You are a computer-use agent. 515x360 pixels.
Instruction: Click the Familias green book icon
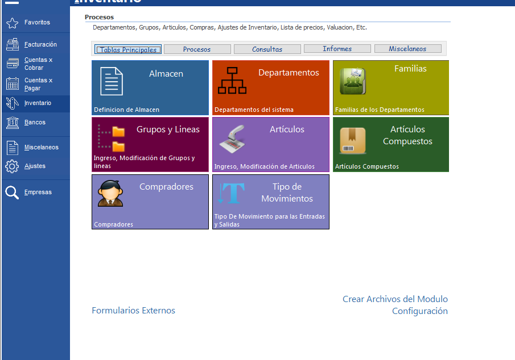pos(353,81)
